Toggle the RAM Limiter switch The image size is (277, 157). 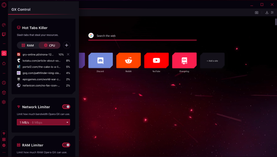pyautogui.click(x=66, y=145)
